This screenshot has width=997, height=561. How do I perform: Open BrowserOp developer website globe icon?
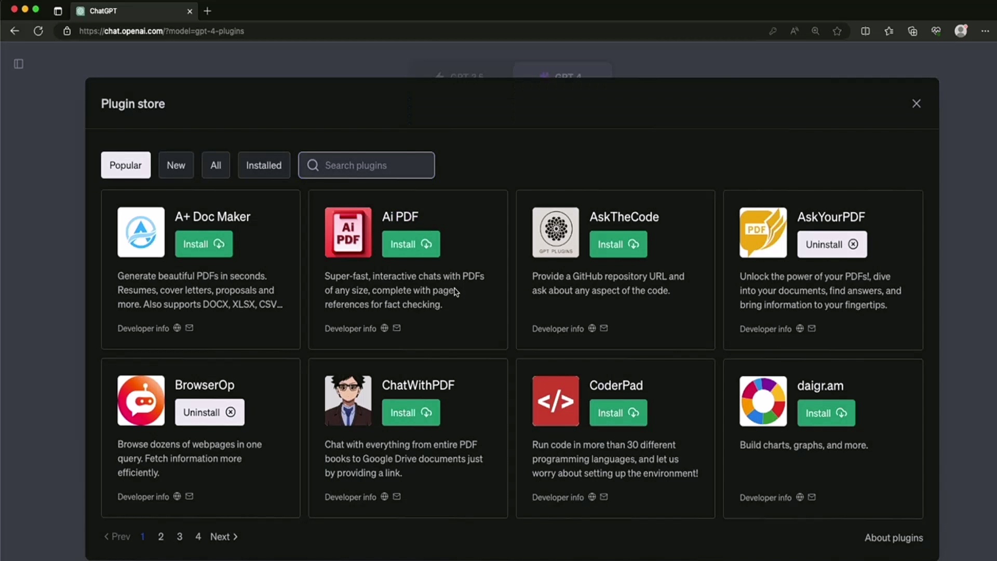pyautogui.click(x=177, y=496)
